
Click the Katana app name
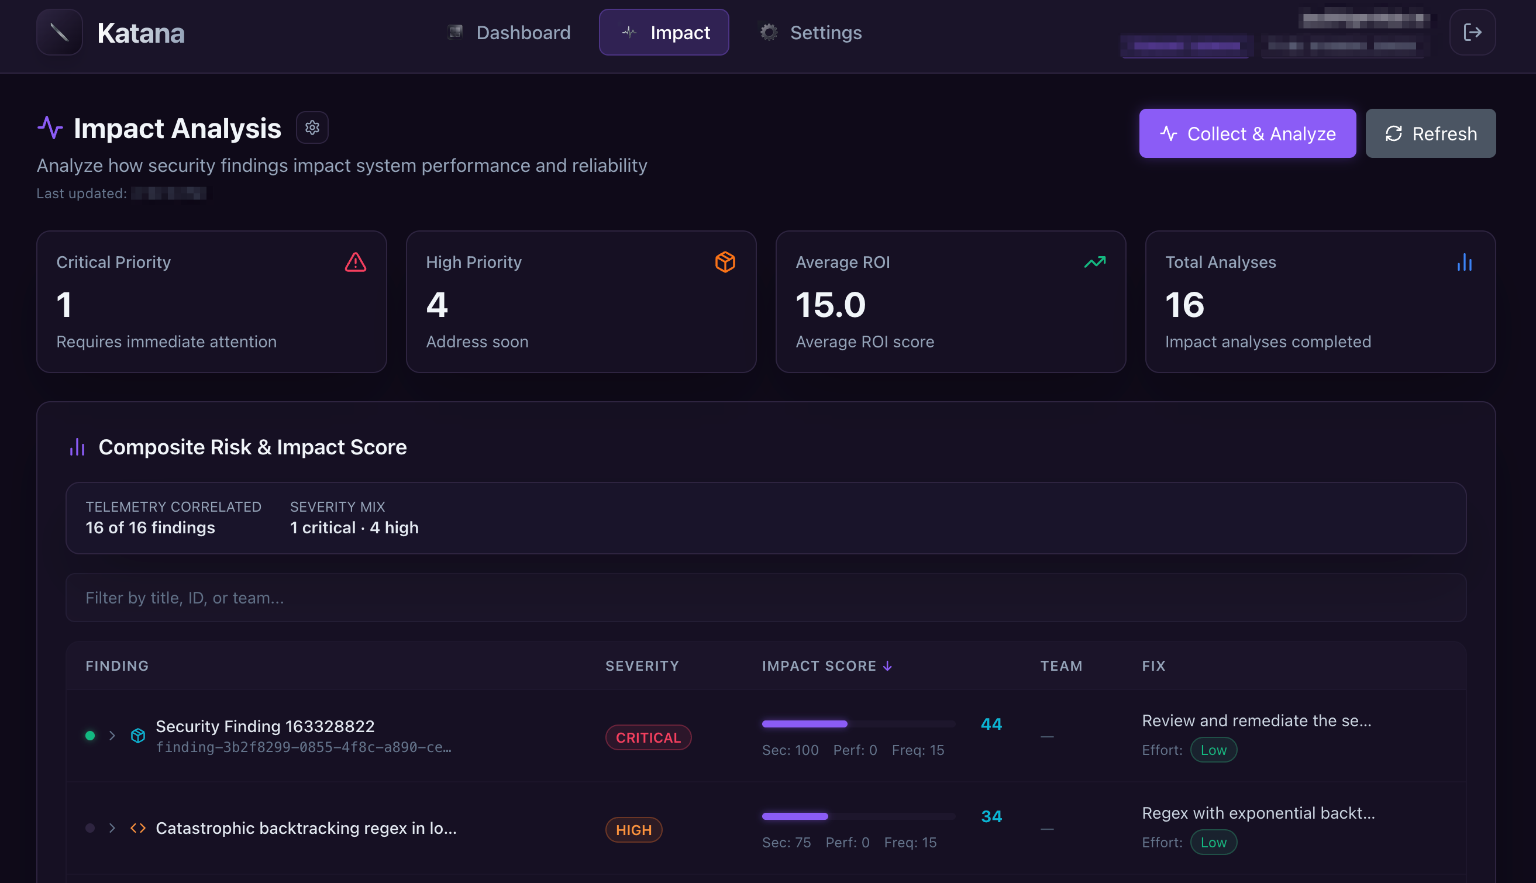coord(140,33)
